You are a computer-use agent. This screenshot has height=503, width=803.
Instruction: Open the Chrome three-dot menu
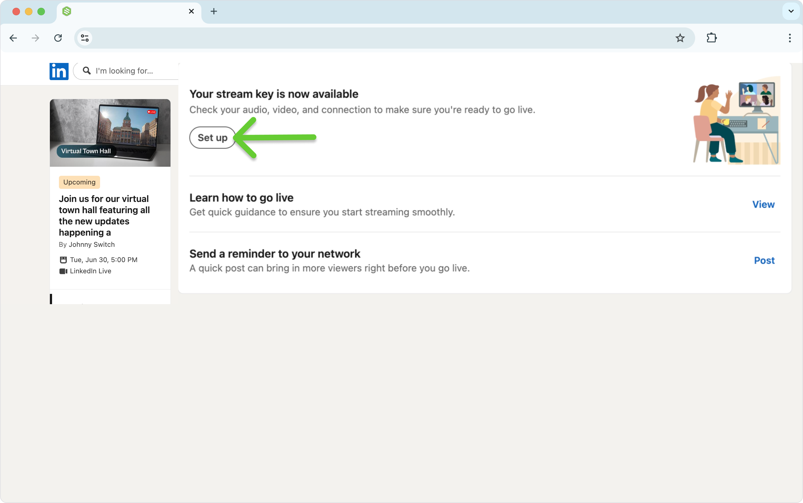pyautogui.click(x=790, y=38)
